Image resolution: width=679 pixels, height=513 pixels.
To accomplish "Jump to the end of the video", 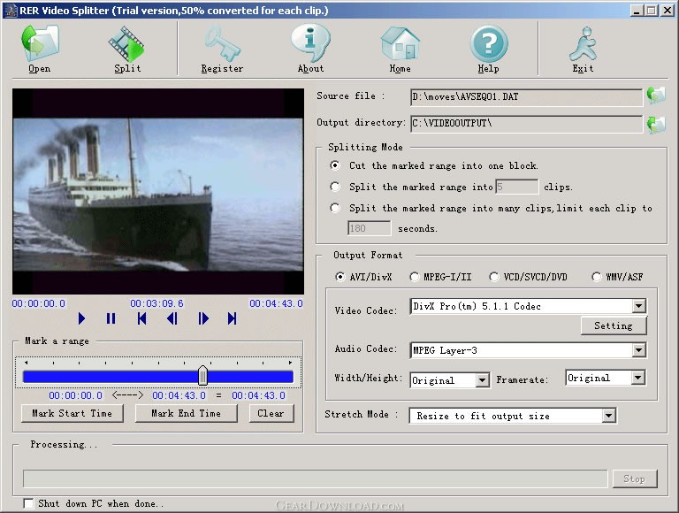I will (233, 319).
